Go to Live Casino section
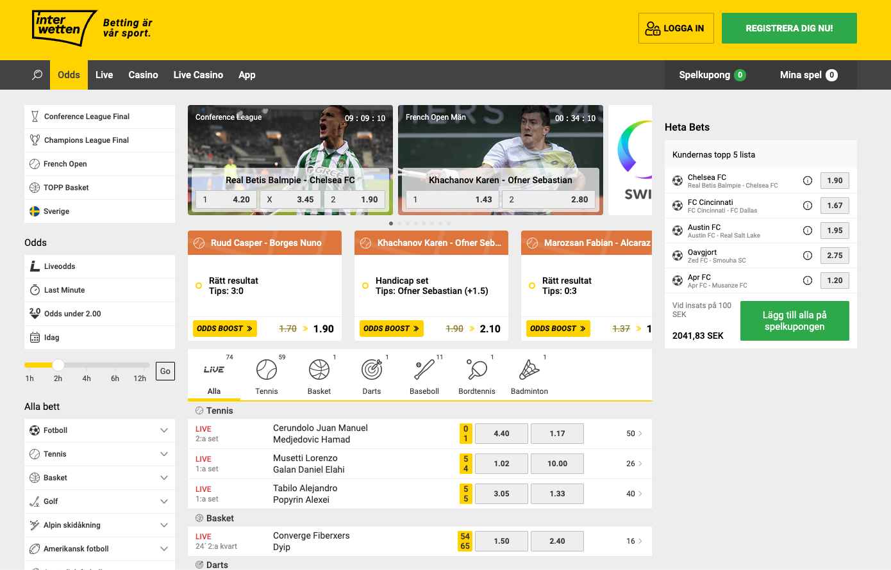Screen dimensions: 891x570 pyautogui.click(x=198, y=75)
